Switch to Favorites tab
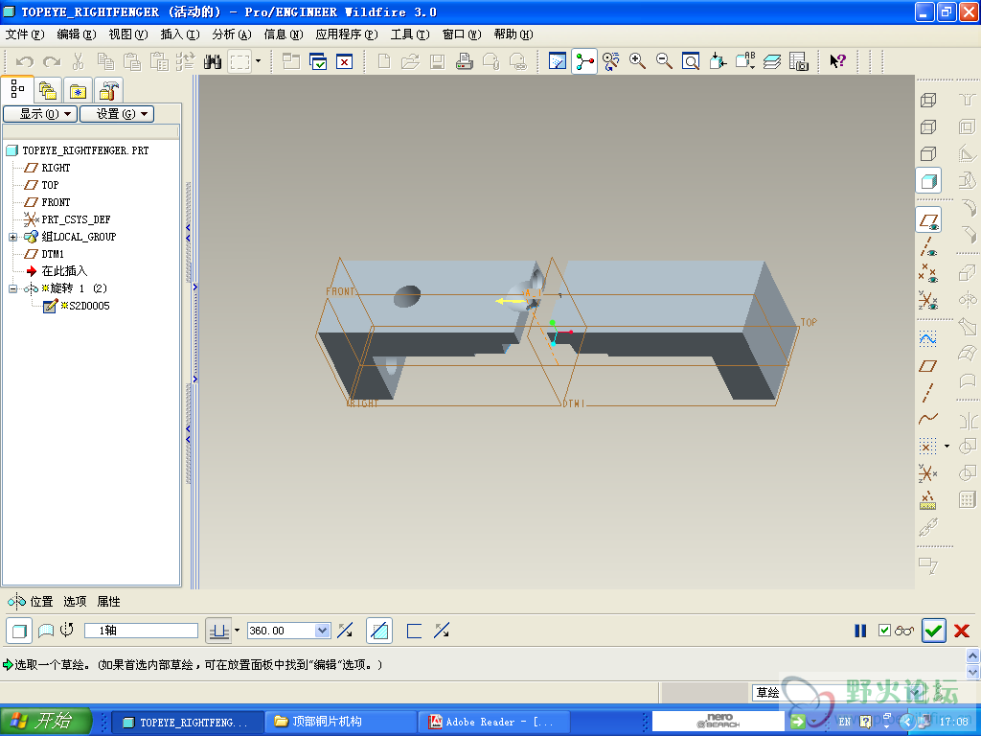 point(79,91)
